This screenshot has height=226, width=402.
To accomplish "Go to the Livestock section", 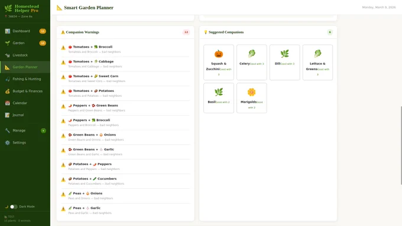I will click(x=25, y=55).
